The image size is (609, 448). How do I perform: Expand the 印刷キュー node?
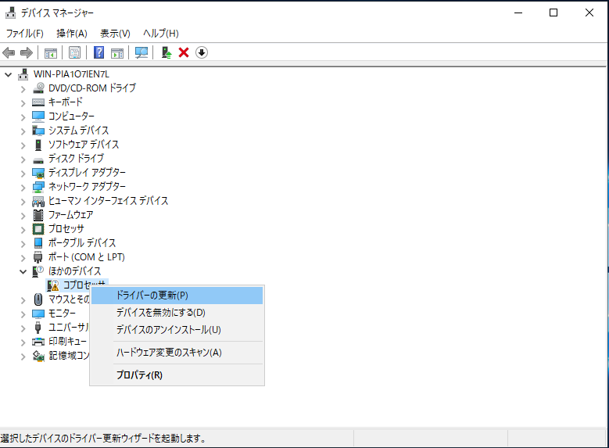tap(23, 342)
